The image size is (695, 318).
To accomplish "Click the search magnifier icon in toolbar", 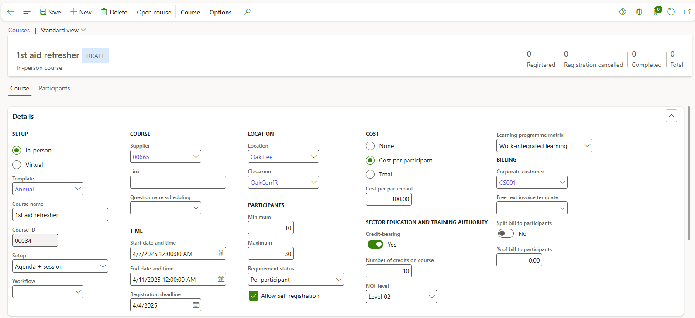I will click(247, 12).
